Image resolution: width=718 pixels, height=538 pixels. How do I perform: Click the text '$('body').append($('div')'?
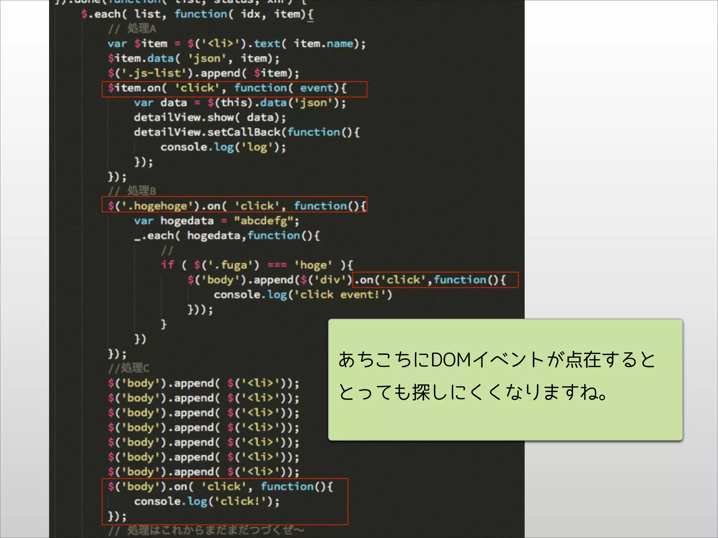point(270,280)
